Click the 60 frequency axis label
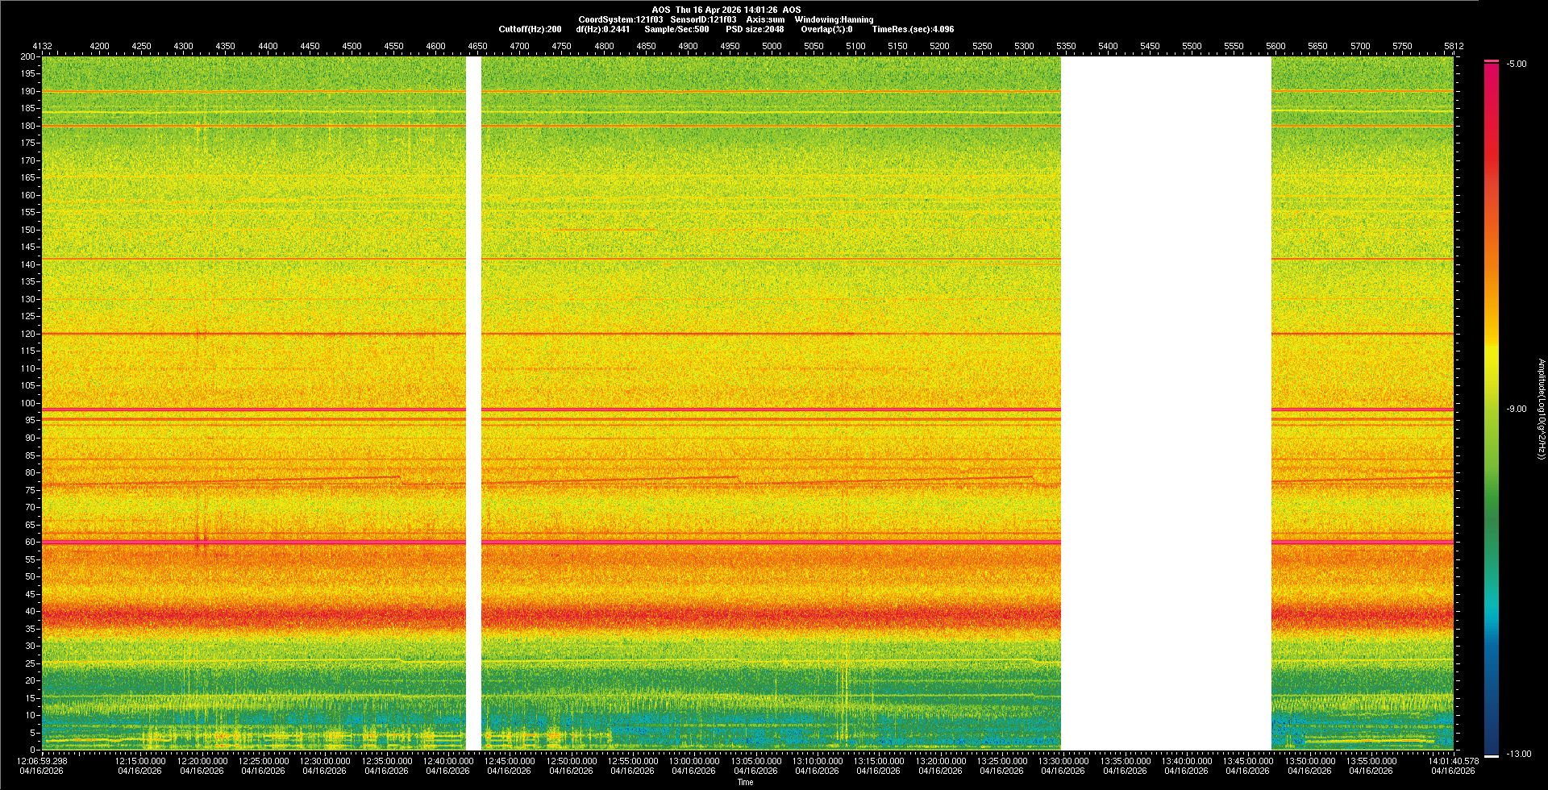This screenshot has width=1548, height=790. click(30, 542)
